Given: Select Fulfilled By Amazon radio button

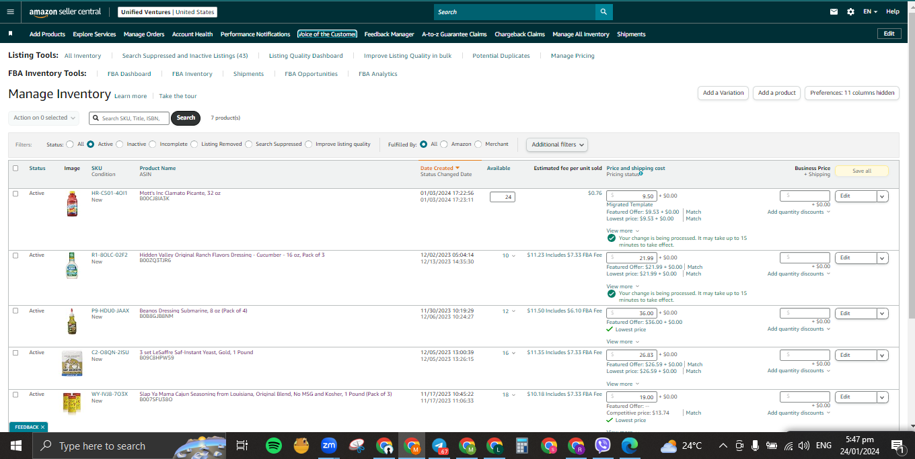Looking at the screenshot, I should (x=444, y=144).
